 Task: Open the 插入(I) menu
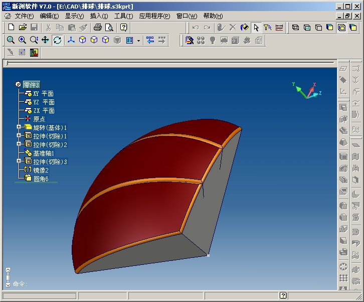[99, 16]
